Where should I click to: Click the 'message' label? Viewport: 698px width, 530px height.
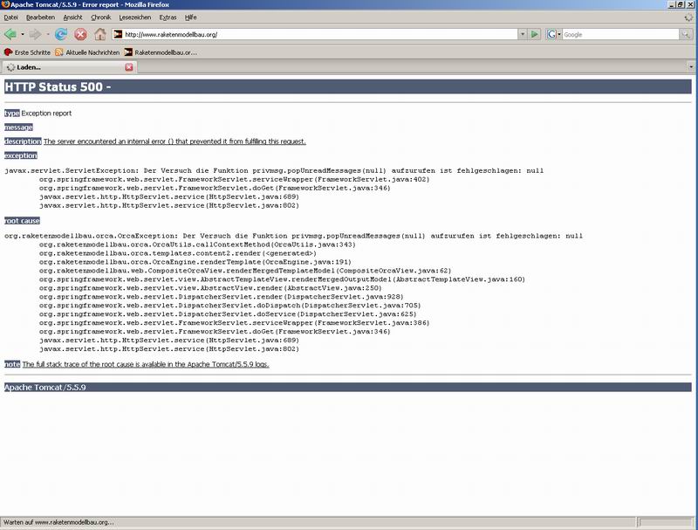(x=18, y=127)
